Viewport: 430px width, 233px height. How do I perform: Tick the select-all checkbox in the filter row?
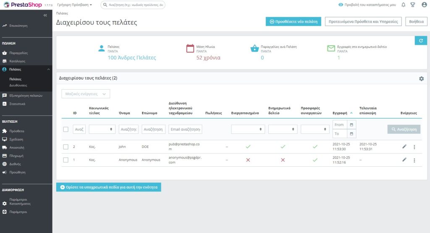coord(66,129)
